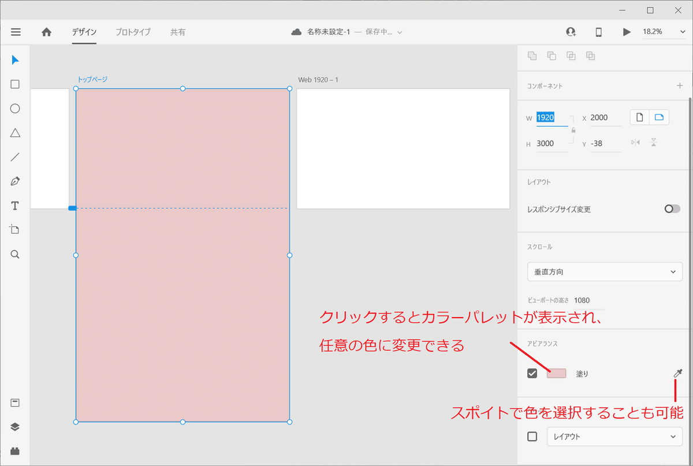
Task: Click the X position field
Action: click(x=606, y=118)
